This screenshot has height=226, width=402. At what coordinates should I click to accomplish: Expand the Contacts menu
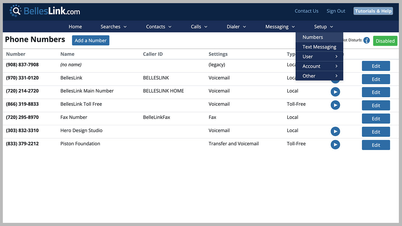[x=159, y=27]
